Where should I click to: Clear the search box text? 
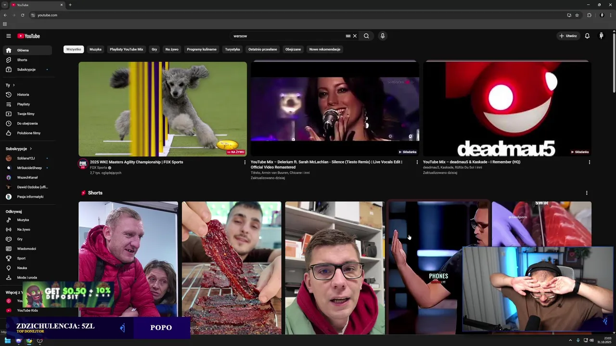[x=355, y=36]
